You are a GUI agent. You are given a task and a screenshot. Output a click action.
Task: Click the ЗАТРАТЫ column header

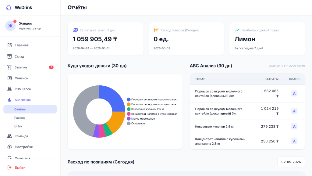point(271,79)
